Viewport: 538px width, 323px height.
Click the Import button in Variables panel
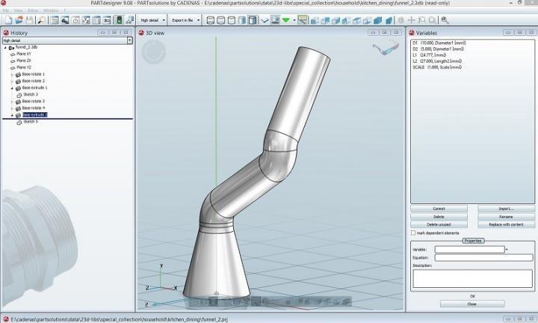tap(506, 209)
